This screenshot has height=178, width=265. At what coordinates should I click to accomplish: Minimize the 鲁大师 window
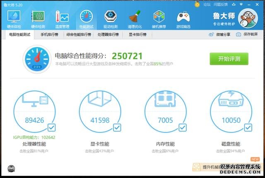(249, 5)
